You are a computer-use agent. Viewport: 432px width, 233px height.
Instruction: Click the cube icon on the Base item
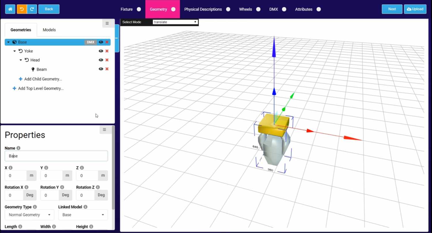[x=14, y=42]
